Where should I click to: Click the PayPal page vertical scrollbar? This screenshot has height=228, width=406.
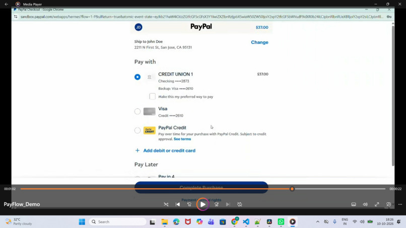tap(393, 96)
